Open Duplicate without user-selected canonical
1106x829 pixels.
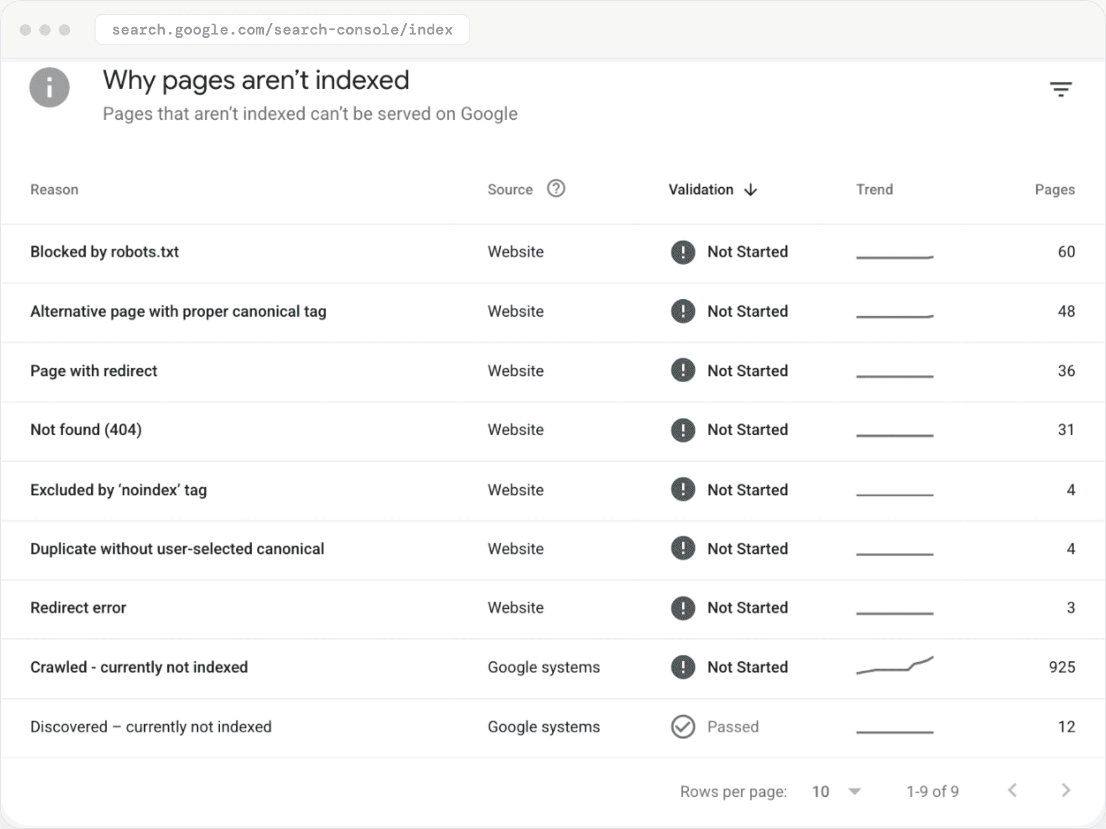click(x=177, y=549)
